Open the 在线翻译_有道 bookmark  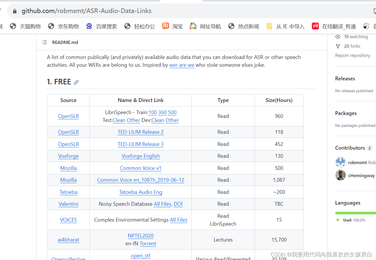point(334,26)
